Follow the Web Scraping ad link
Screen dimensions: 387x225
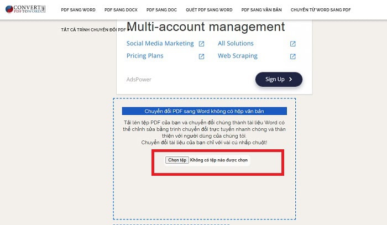point(237,56)
